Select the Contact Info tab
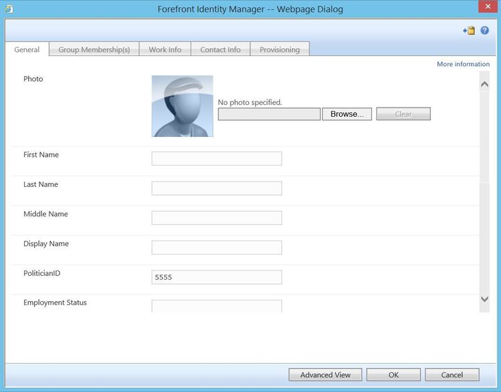The height and width of the screenshot is (392, 501). (x=220, y=49)
